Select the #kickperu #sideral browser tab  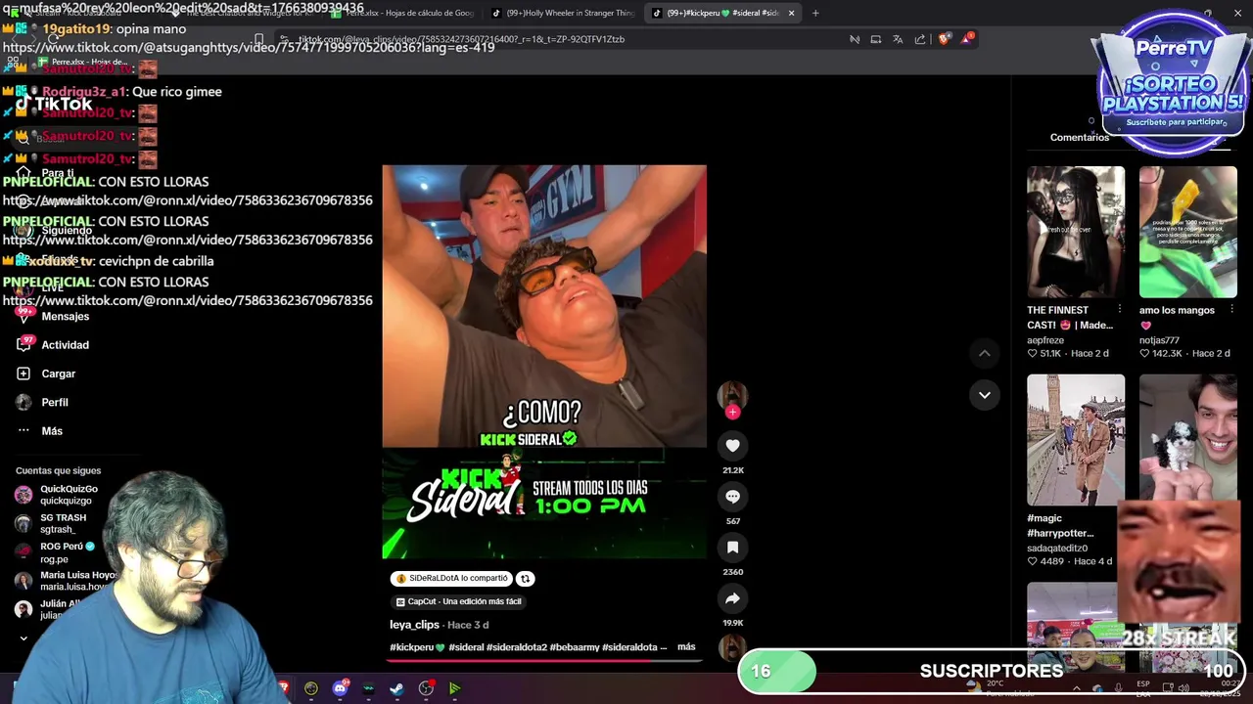click(x=724, y=13)
